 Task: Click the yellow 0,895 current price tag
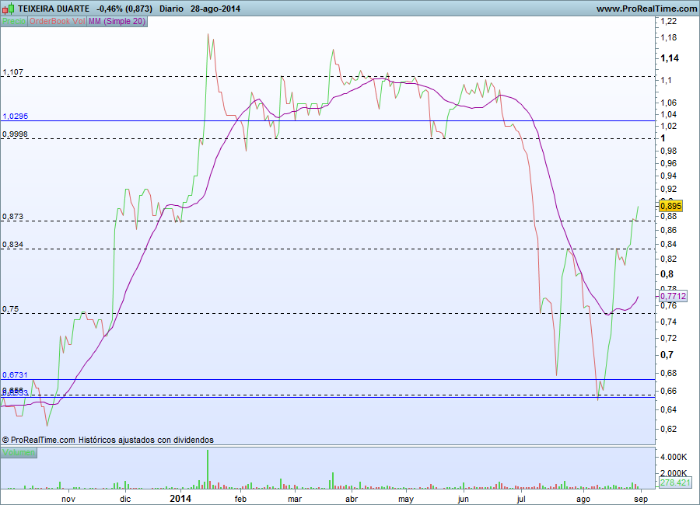coord(670,205)
